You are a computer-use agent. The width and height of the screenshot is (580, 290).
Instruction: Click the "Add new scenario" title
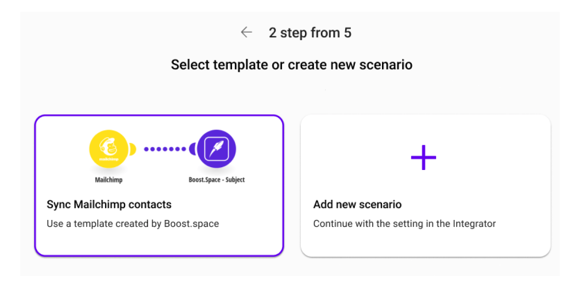point(357,205)
